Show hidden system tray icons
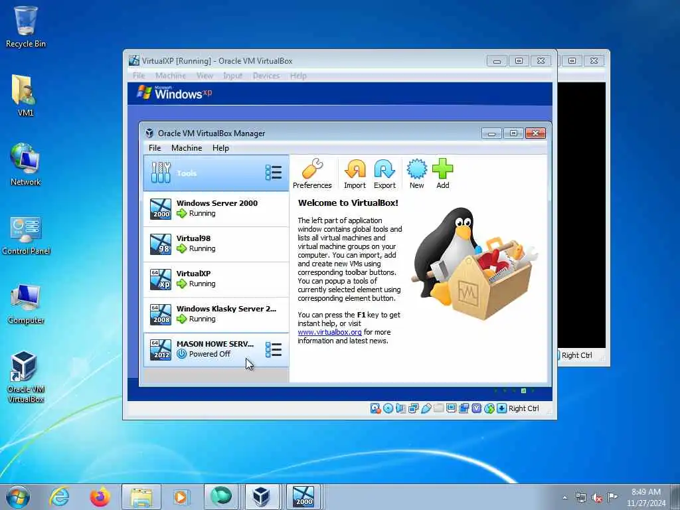680x510 pixels. point(564,497)
